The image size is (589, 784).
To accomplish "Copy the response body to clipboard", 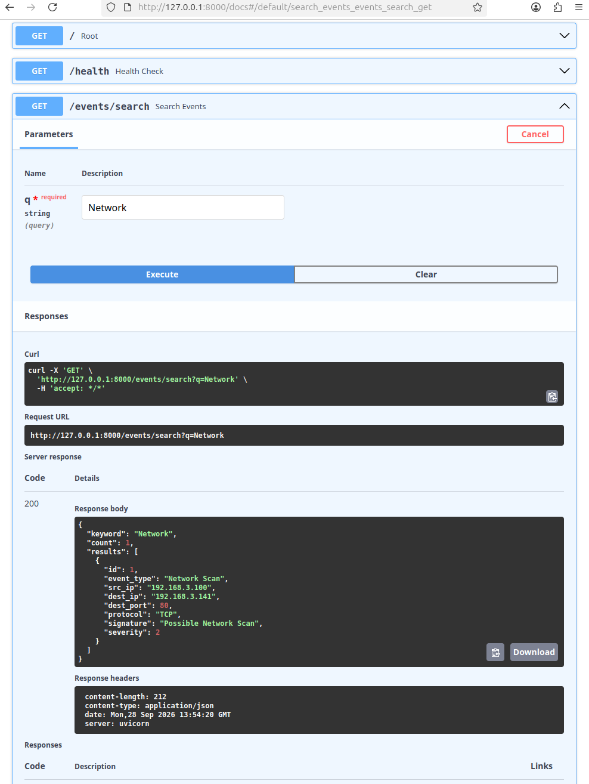I will click(495, 652).
